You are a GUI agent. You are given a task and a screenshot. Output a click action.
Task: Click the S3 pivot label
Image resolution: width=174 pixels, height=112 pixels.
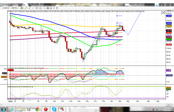pyautogui.click(x=117, y=45)
